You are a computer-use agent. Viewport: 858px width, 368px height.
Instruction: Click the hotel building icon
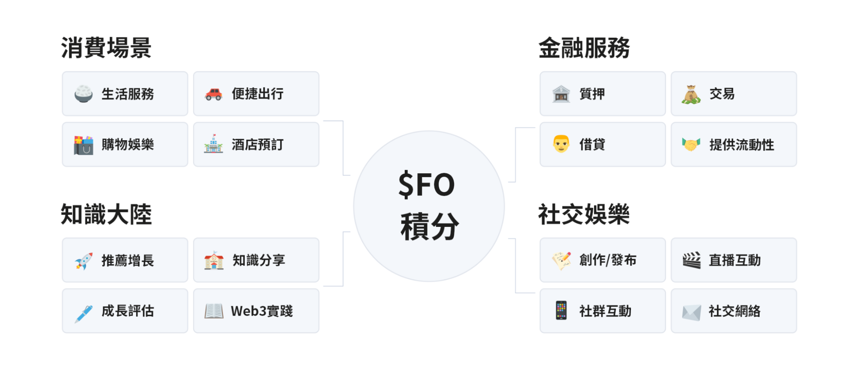(x=214, y=145)
